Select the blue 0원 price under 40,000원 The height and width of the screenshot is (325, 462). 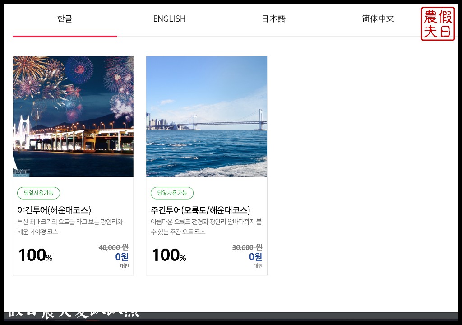tap(122, 257)
